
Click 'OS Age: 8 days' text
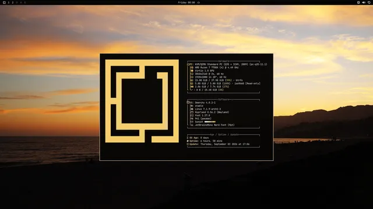coord(199,138)
